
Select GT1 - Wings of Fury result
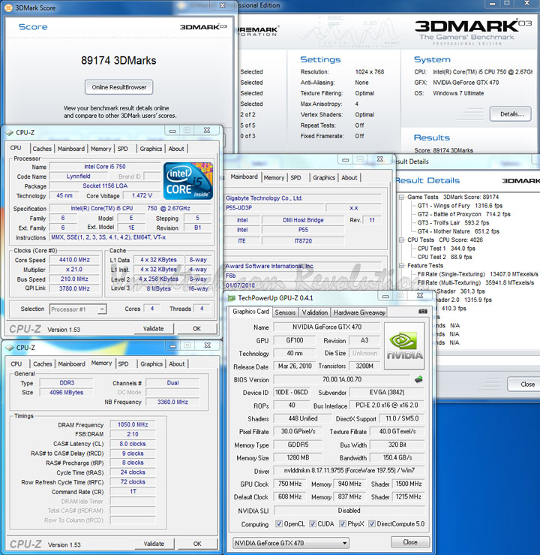tap(460, 206)
